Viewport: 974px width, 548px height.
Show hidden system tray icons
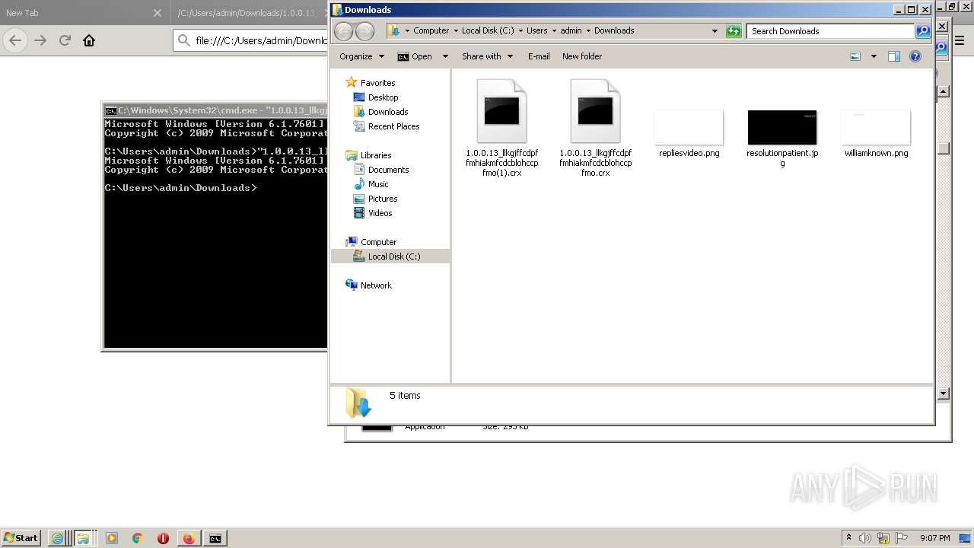(x=848, y=538)
